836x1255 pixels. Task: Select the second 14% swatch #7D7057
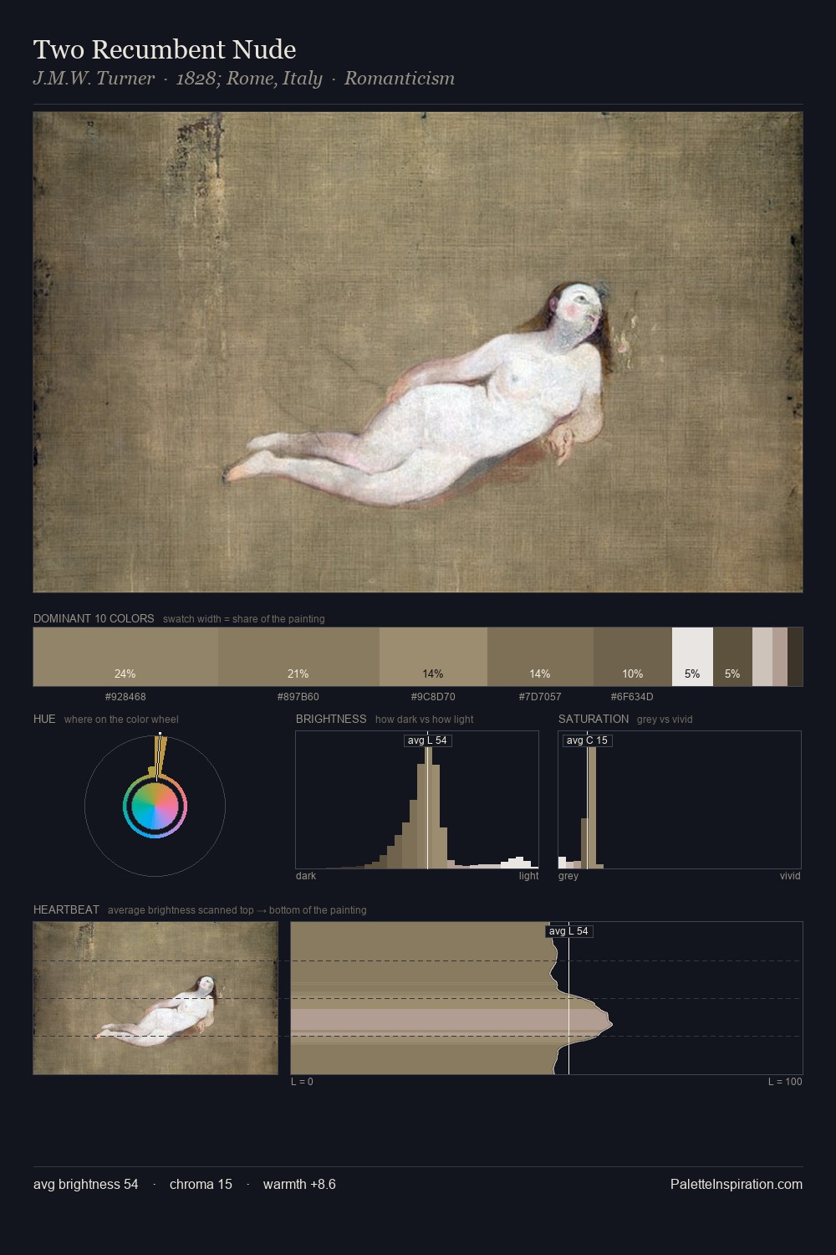tap(540, 657)
